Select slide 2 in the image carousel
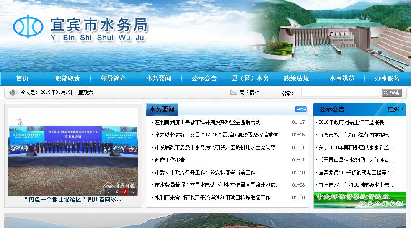 116,191
